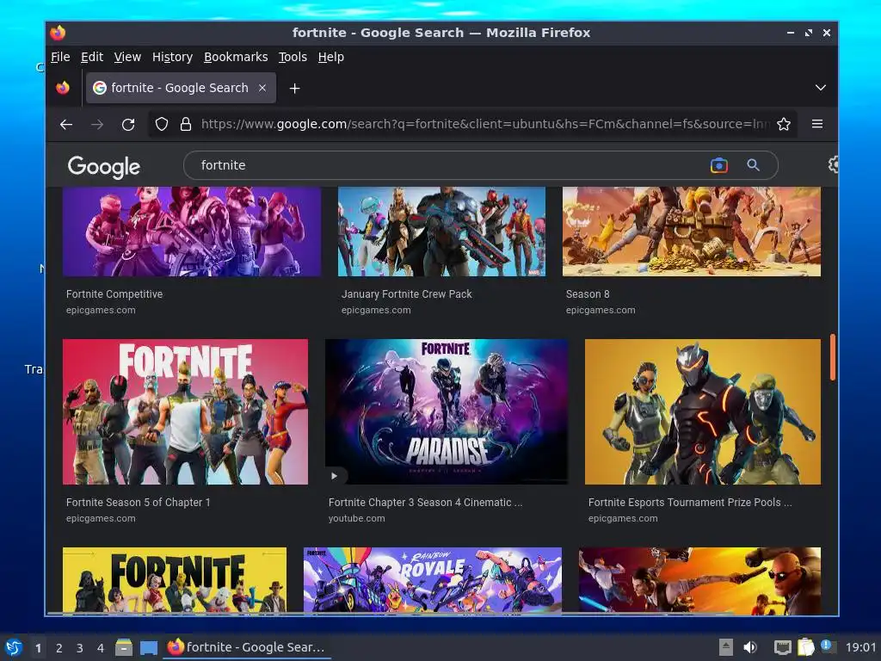The width and height of the screenshot is (881, 661).
Task: Click Fortnite Esports Tournament Prize Pools caption
Action: click(x=690, y=503)
